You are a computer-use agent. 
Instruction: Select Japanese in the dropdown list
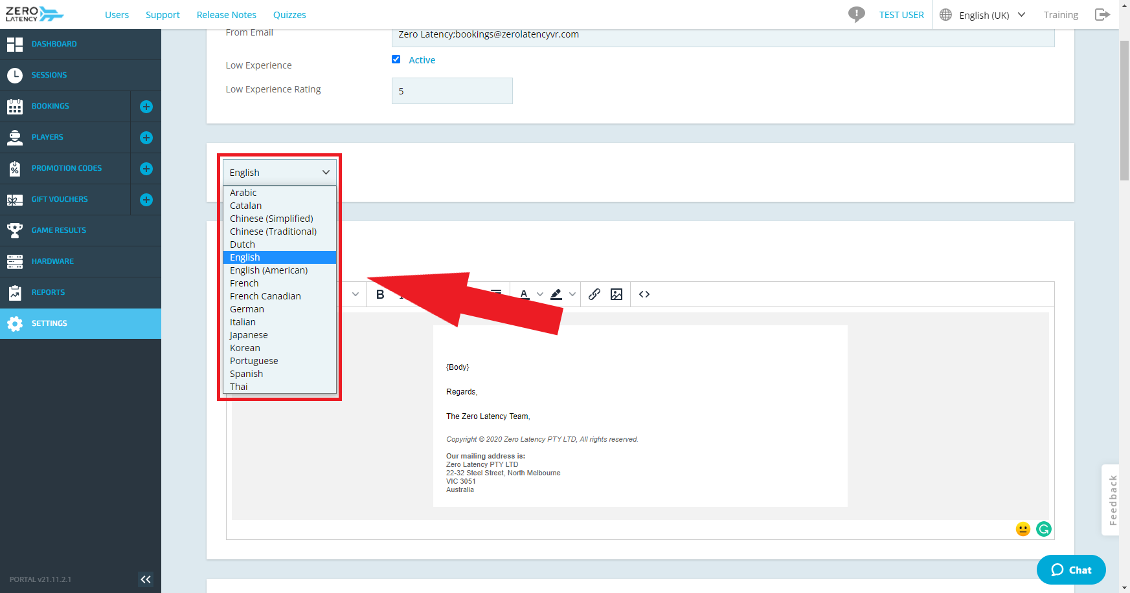coord(280,335)
